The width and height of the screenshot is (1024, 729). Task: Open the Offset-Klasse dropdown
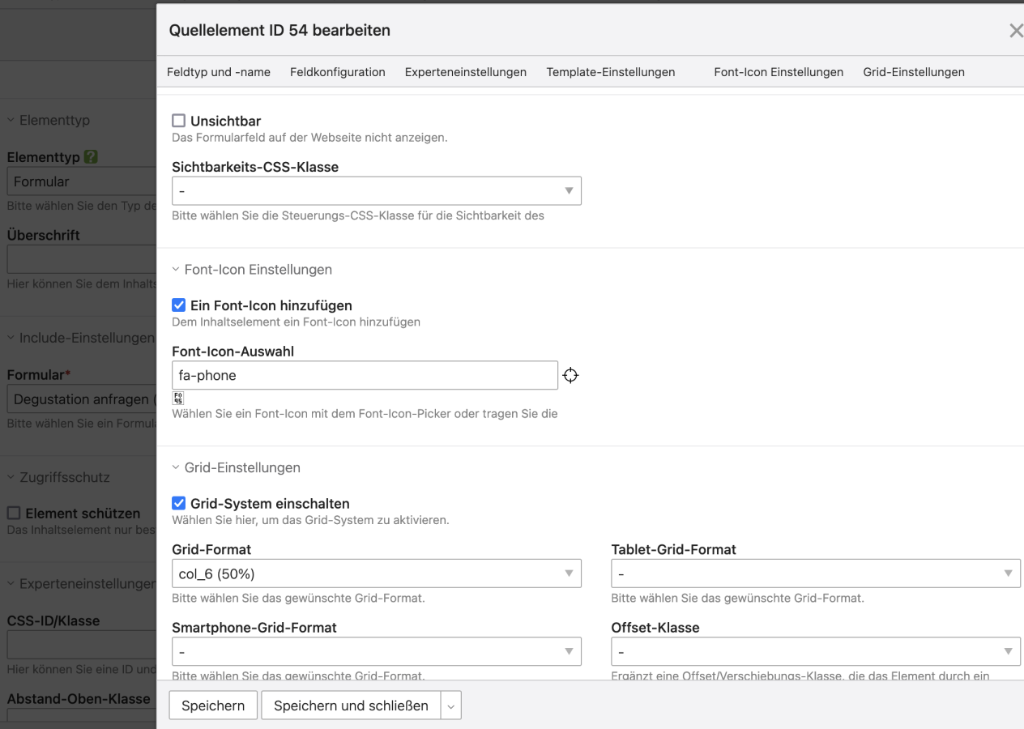coord(815,651)
